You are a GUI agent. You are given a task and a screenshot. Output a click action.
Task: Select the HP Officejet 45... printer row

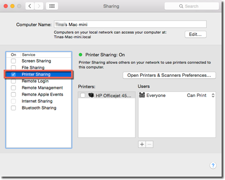[107, 95]
